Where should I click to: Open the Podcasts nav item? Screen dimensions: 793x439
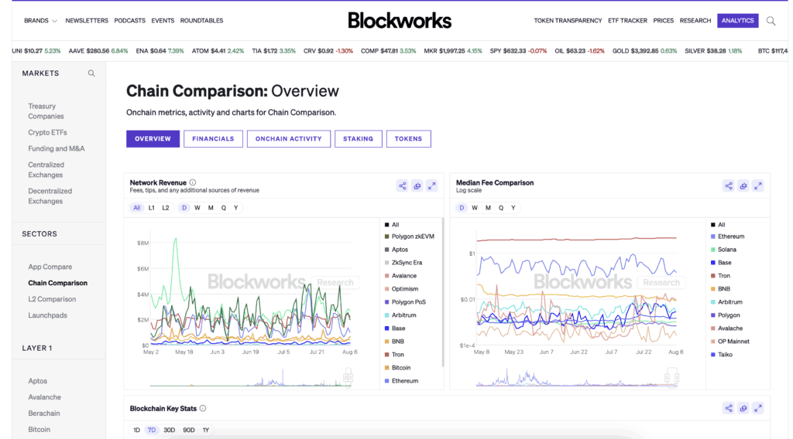(x=129, y=21)
